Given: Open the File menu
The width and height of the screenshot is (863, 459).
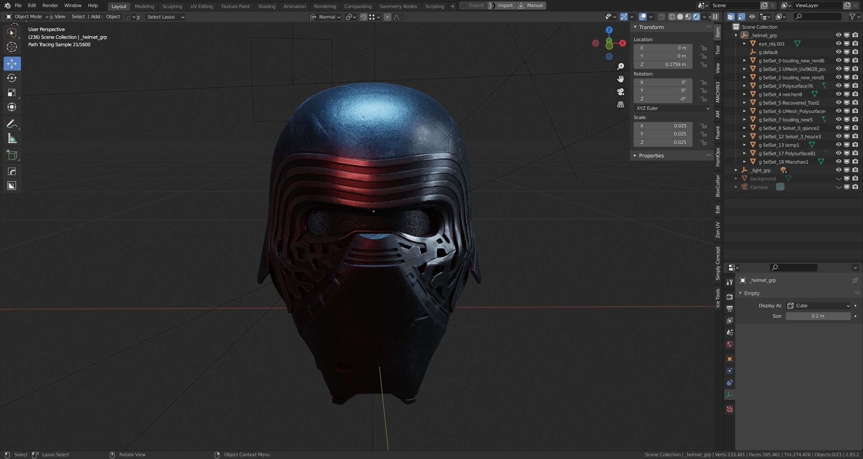Looking at the screenshot, I should pos(18,5).
